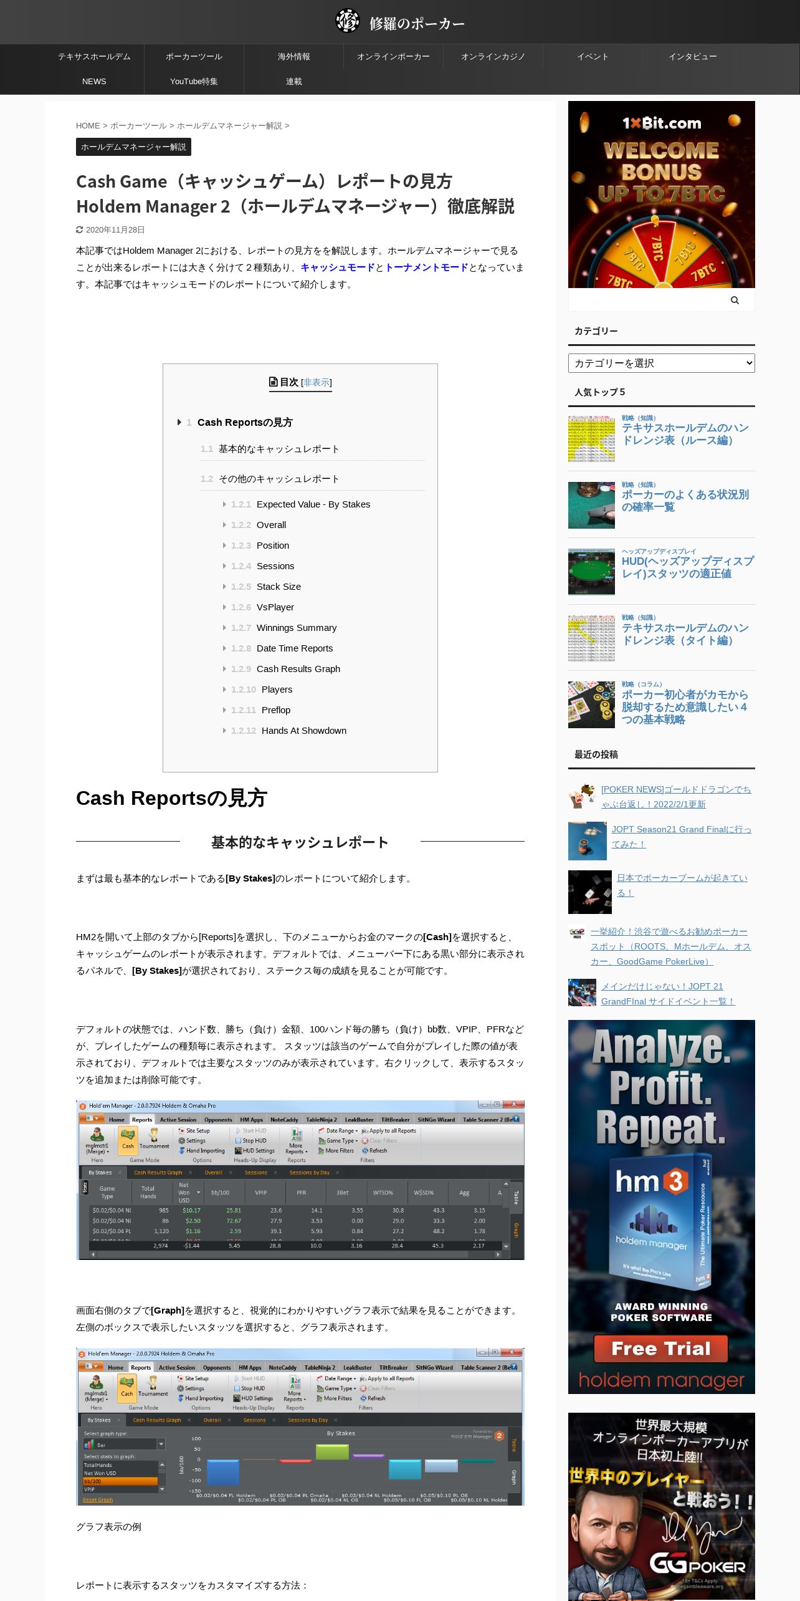The height and width of the screenshot is (1601, 800).
Task: Open 日本でポーカーブームが起きている post
Action: coord(682,885)
